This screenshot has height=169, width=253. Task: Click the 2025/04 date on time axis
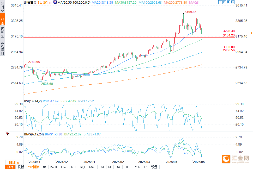point(171,162)
